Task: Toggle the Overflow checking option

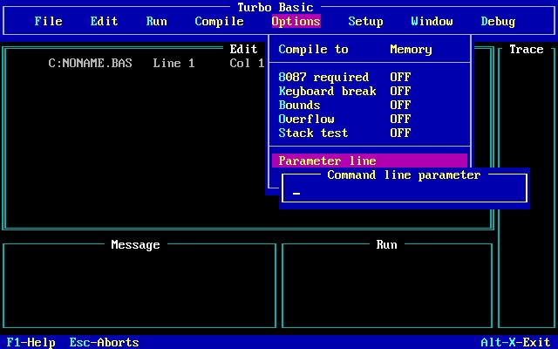Action: pyautogui.click(x=370, y=119)
